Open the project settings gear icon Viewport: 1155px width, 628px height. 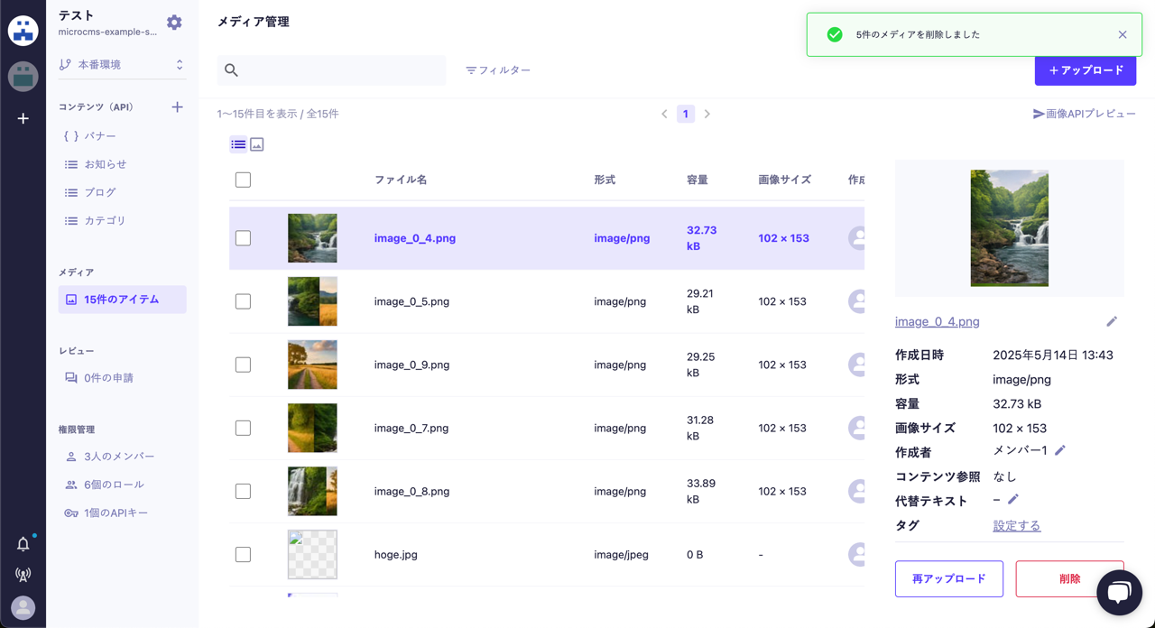tap(174, 21)
